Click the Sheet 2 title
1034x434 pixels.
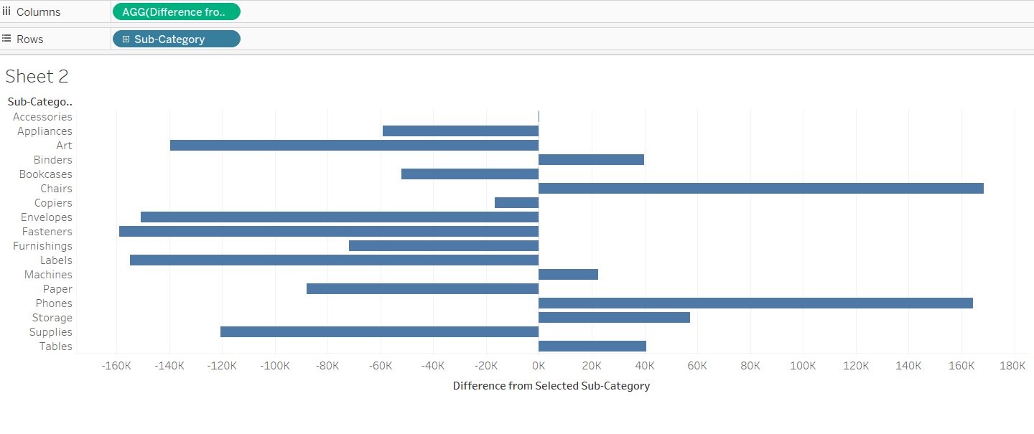[x=37, y=76]
